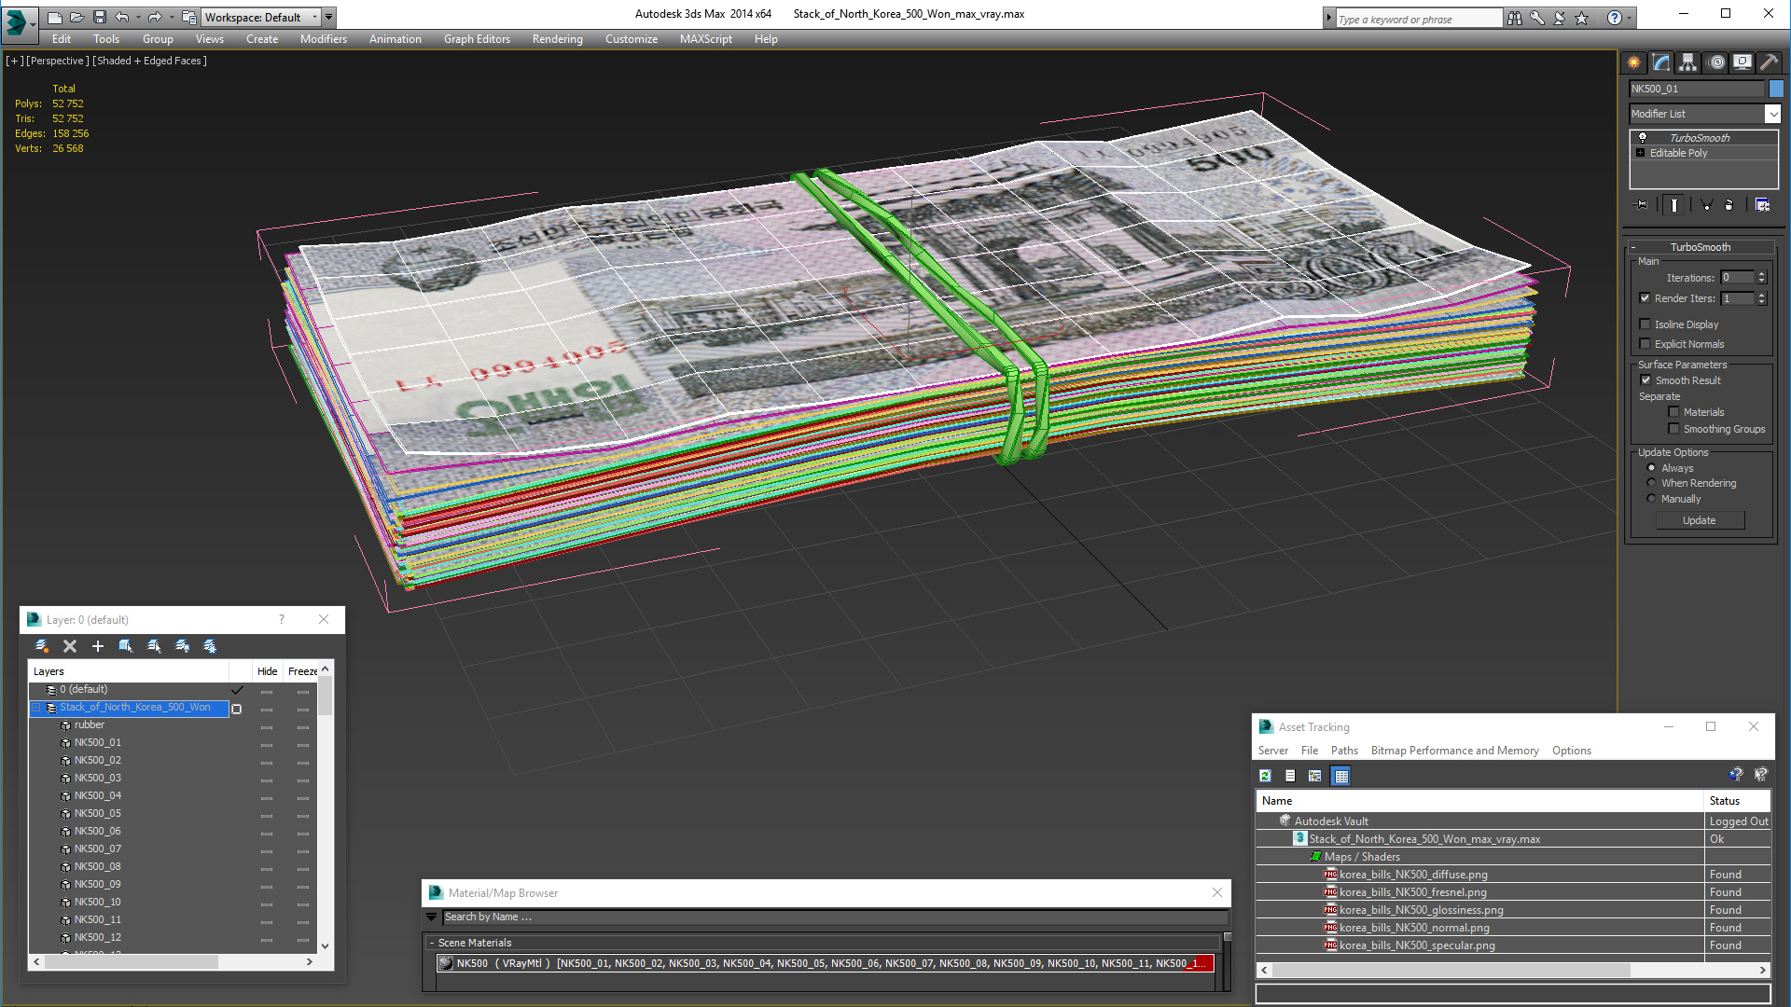Toggle the TurboSmooth lightbulb visibility icon

click(x=1643, y=138)
